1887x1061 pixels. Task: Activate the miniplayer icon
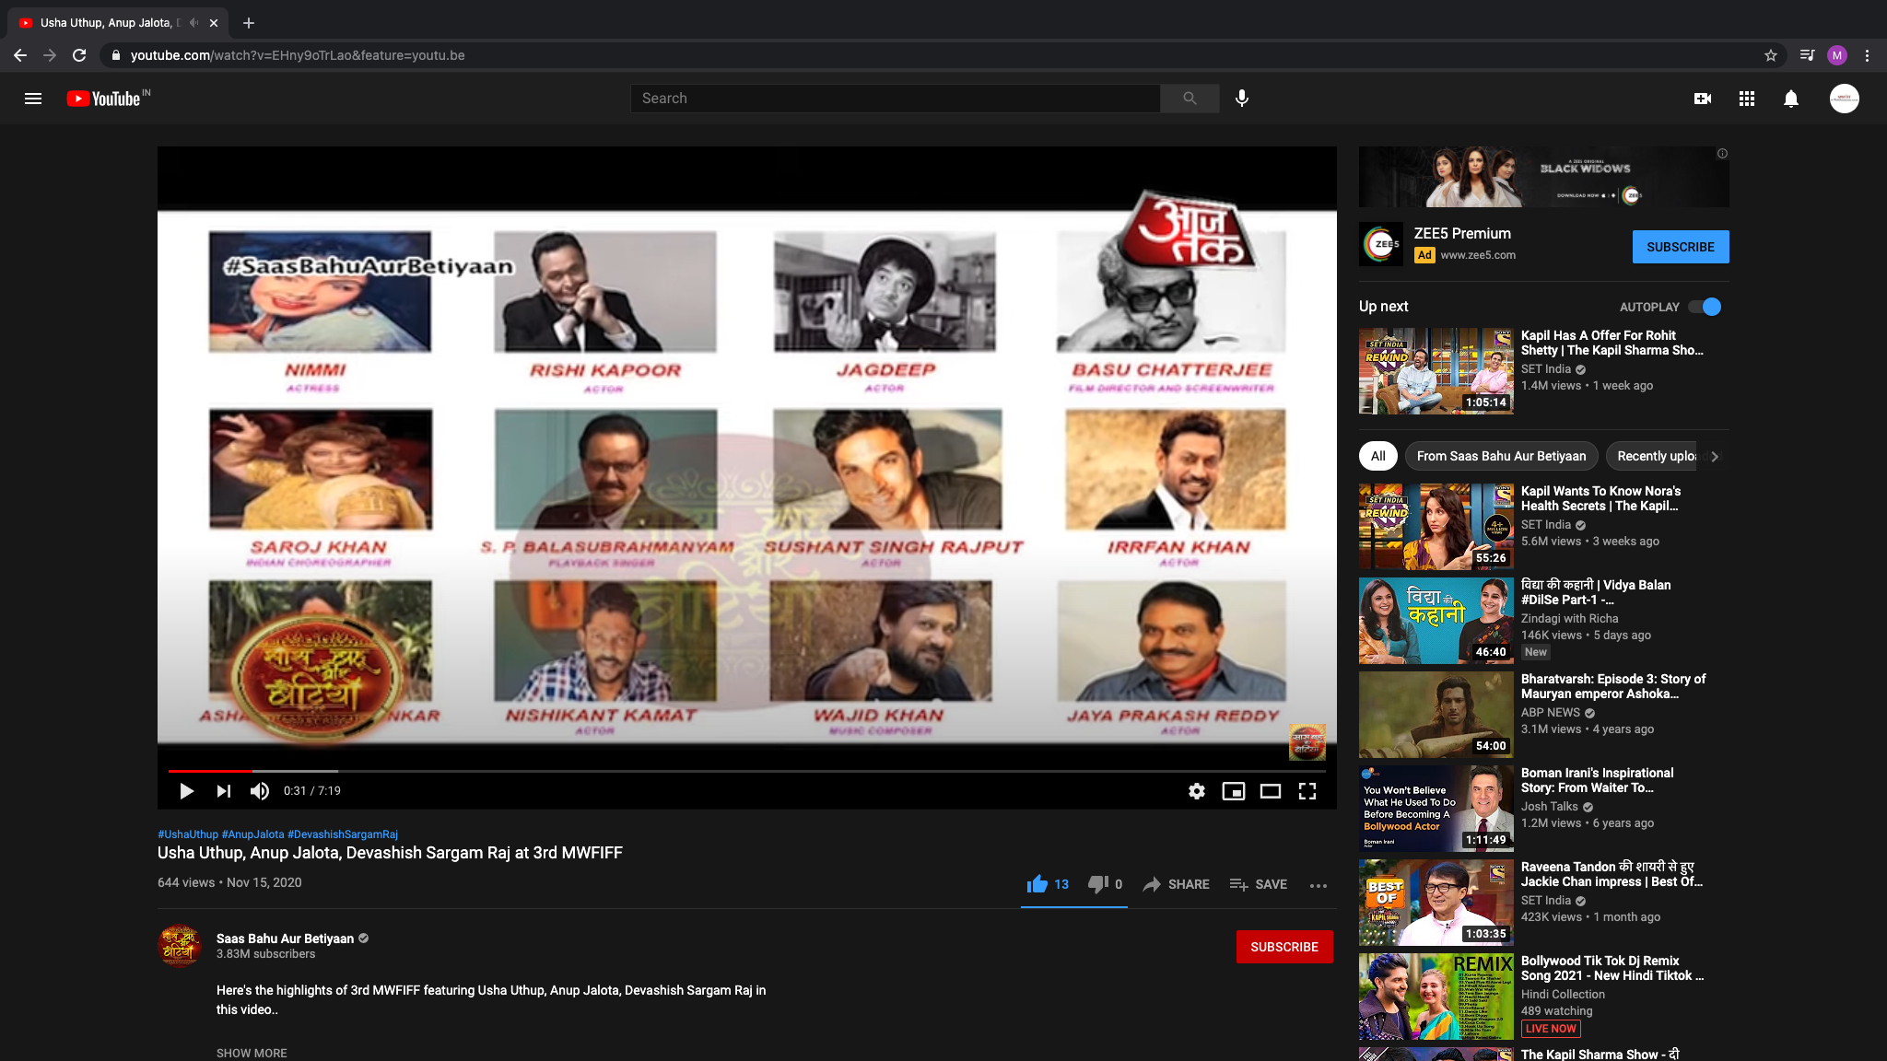(x=1234, y=791)
